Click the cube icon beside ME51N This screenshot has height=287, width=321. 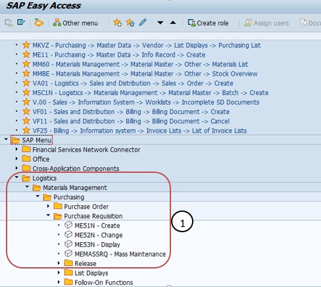pyautogui.click(x=68, y=225)
